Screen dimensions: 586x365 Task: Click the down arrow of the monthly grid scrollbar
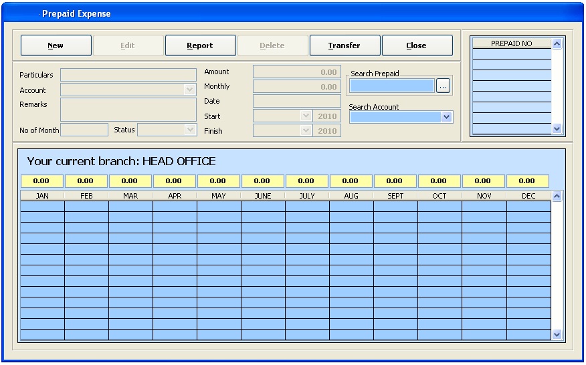(x=557, y=334)
